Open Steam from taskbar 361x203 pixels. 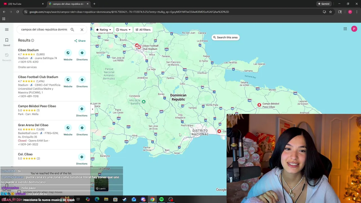coord(124,199)
